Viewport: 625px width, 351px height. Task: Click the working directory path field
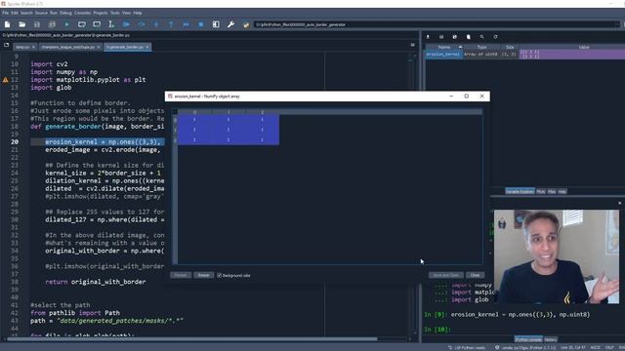click(x=437, y=24)
